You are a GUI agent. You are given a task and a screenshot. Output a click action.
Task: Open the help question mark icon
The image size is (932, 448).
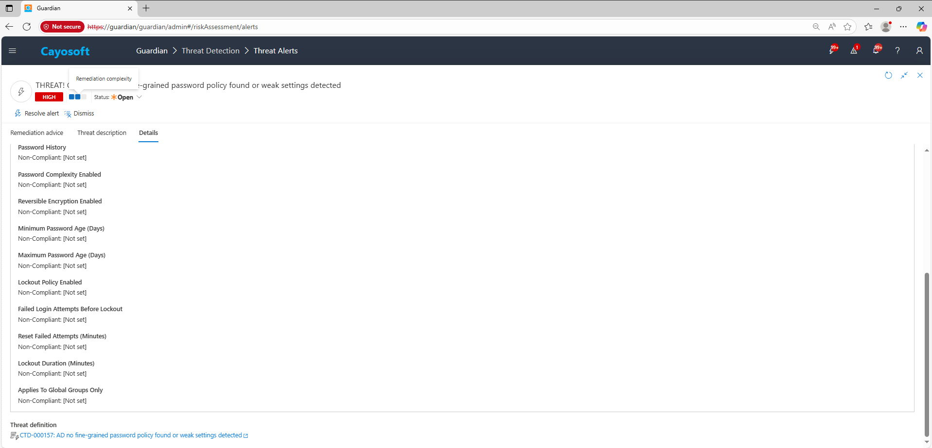(x=897, y=50)
